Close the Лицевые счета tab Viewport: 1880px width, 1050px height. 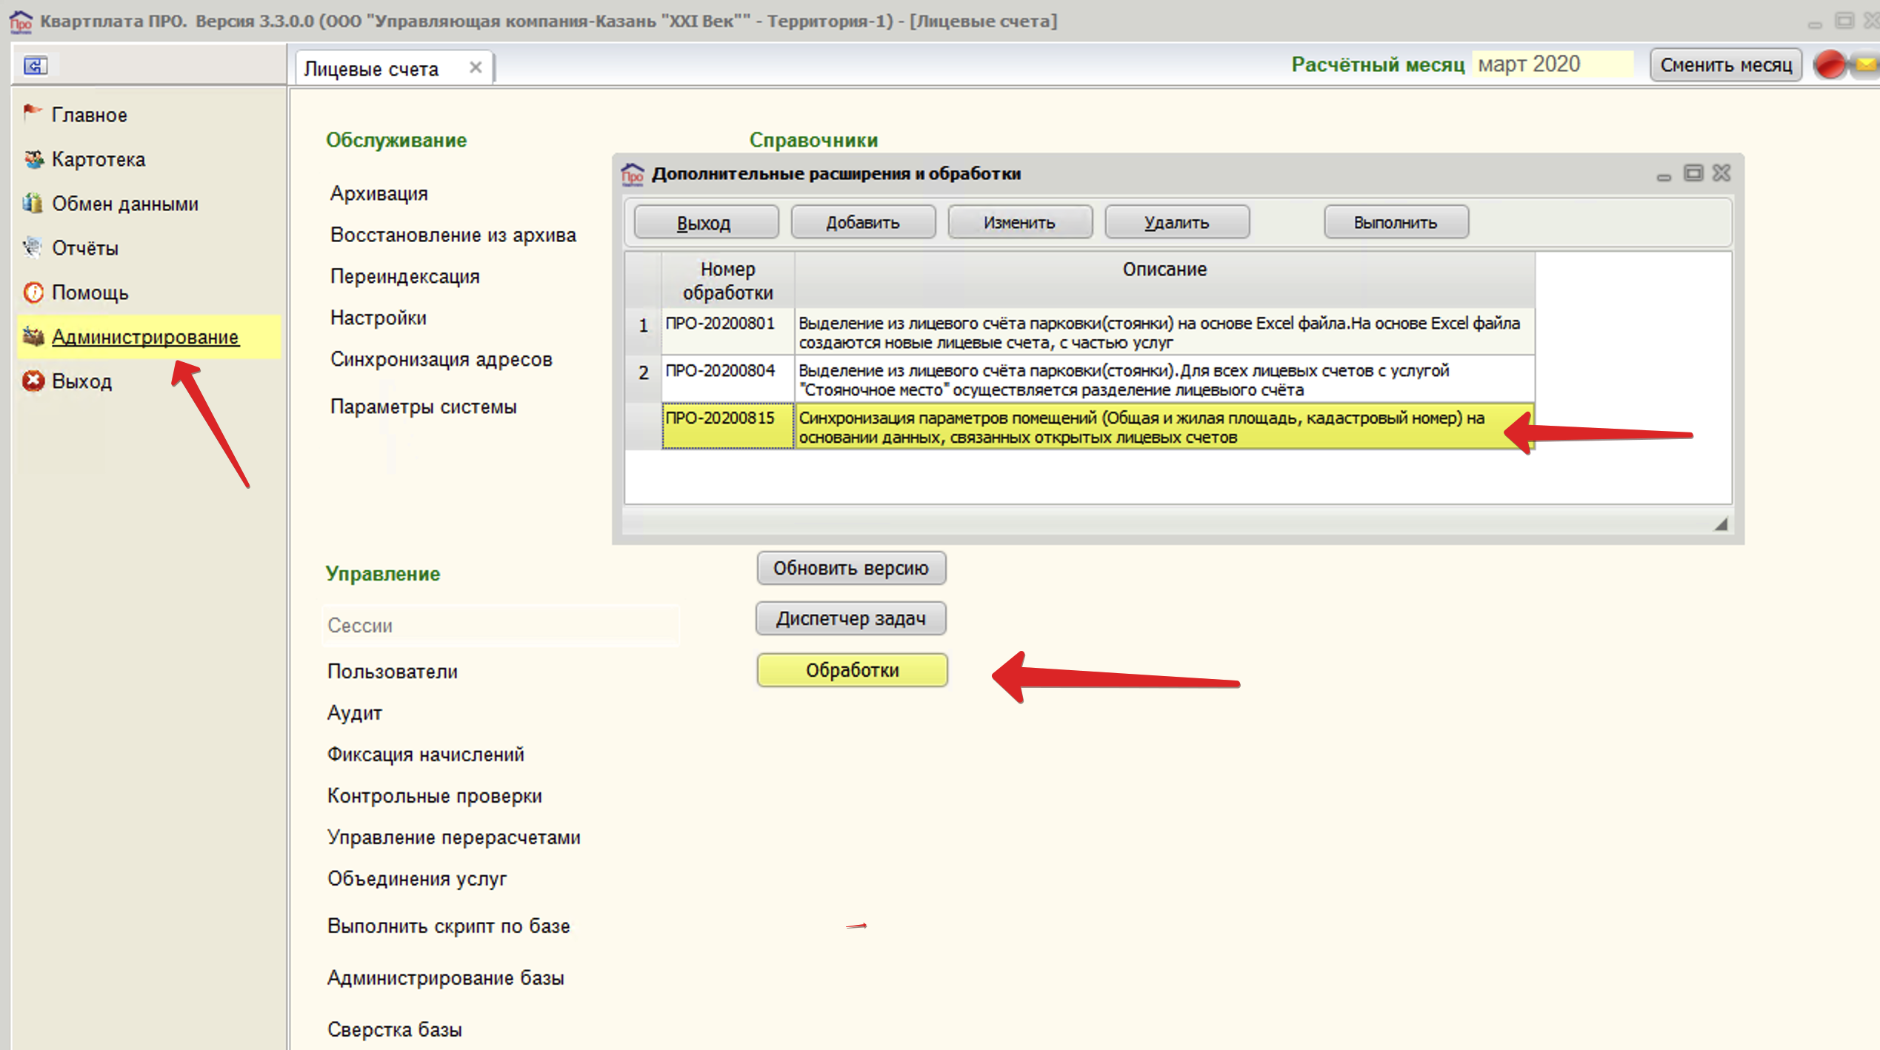(476, 67)
